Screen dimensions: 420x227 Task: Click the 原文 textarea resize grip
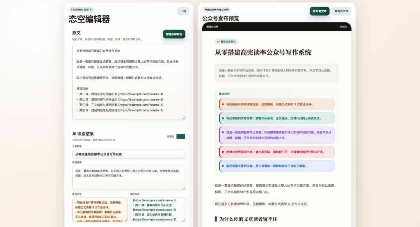184,118
